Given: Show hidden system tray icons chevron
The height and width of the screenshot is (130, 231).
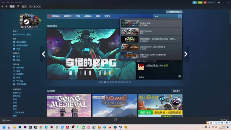Looking at the screenshot, I should pos(203,127).
